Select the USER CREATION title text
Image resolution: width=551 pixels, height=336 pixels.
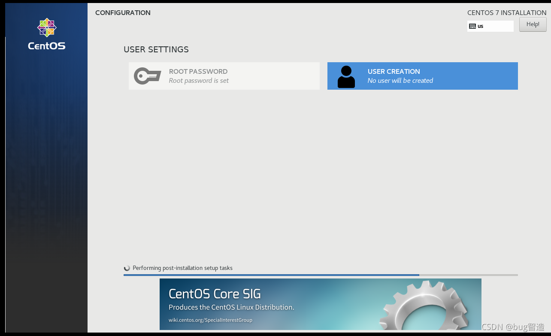tap(394, 72)
